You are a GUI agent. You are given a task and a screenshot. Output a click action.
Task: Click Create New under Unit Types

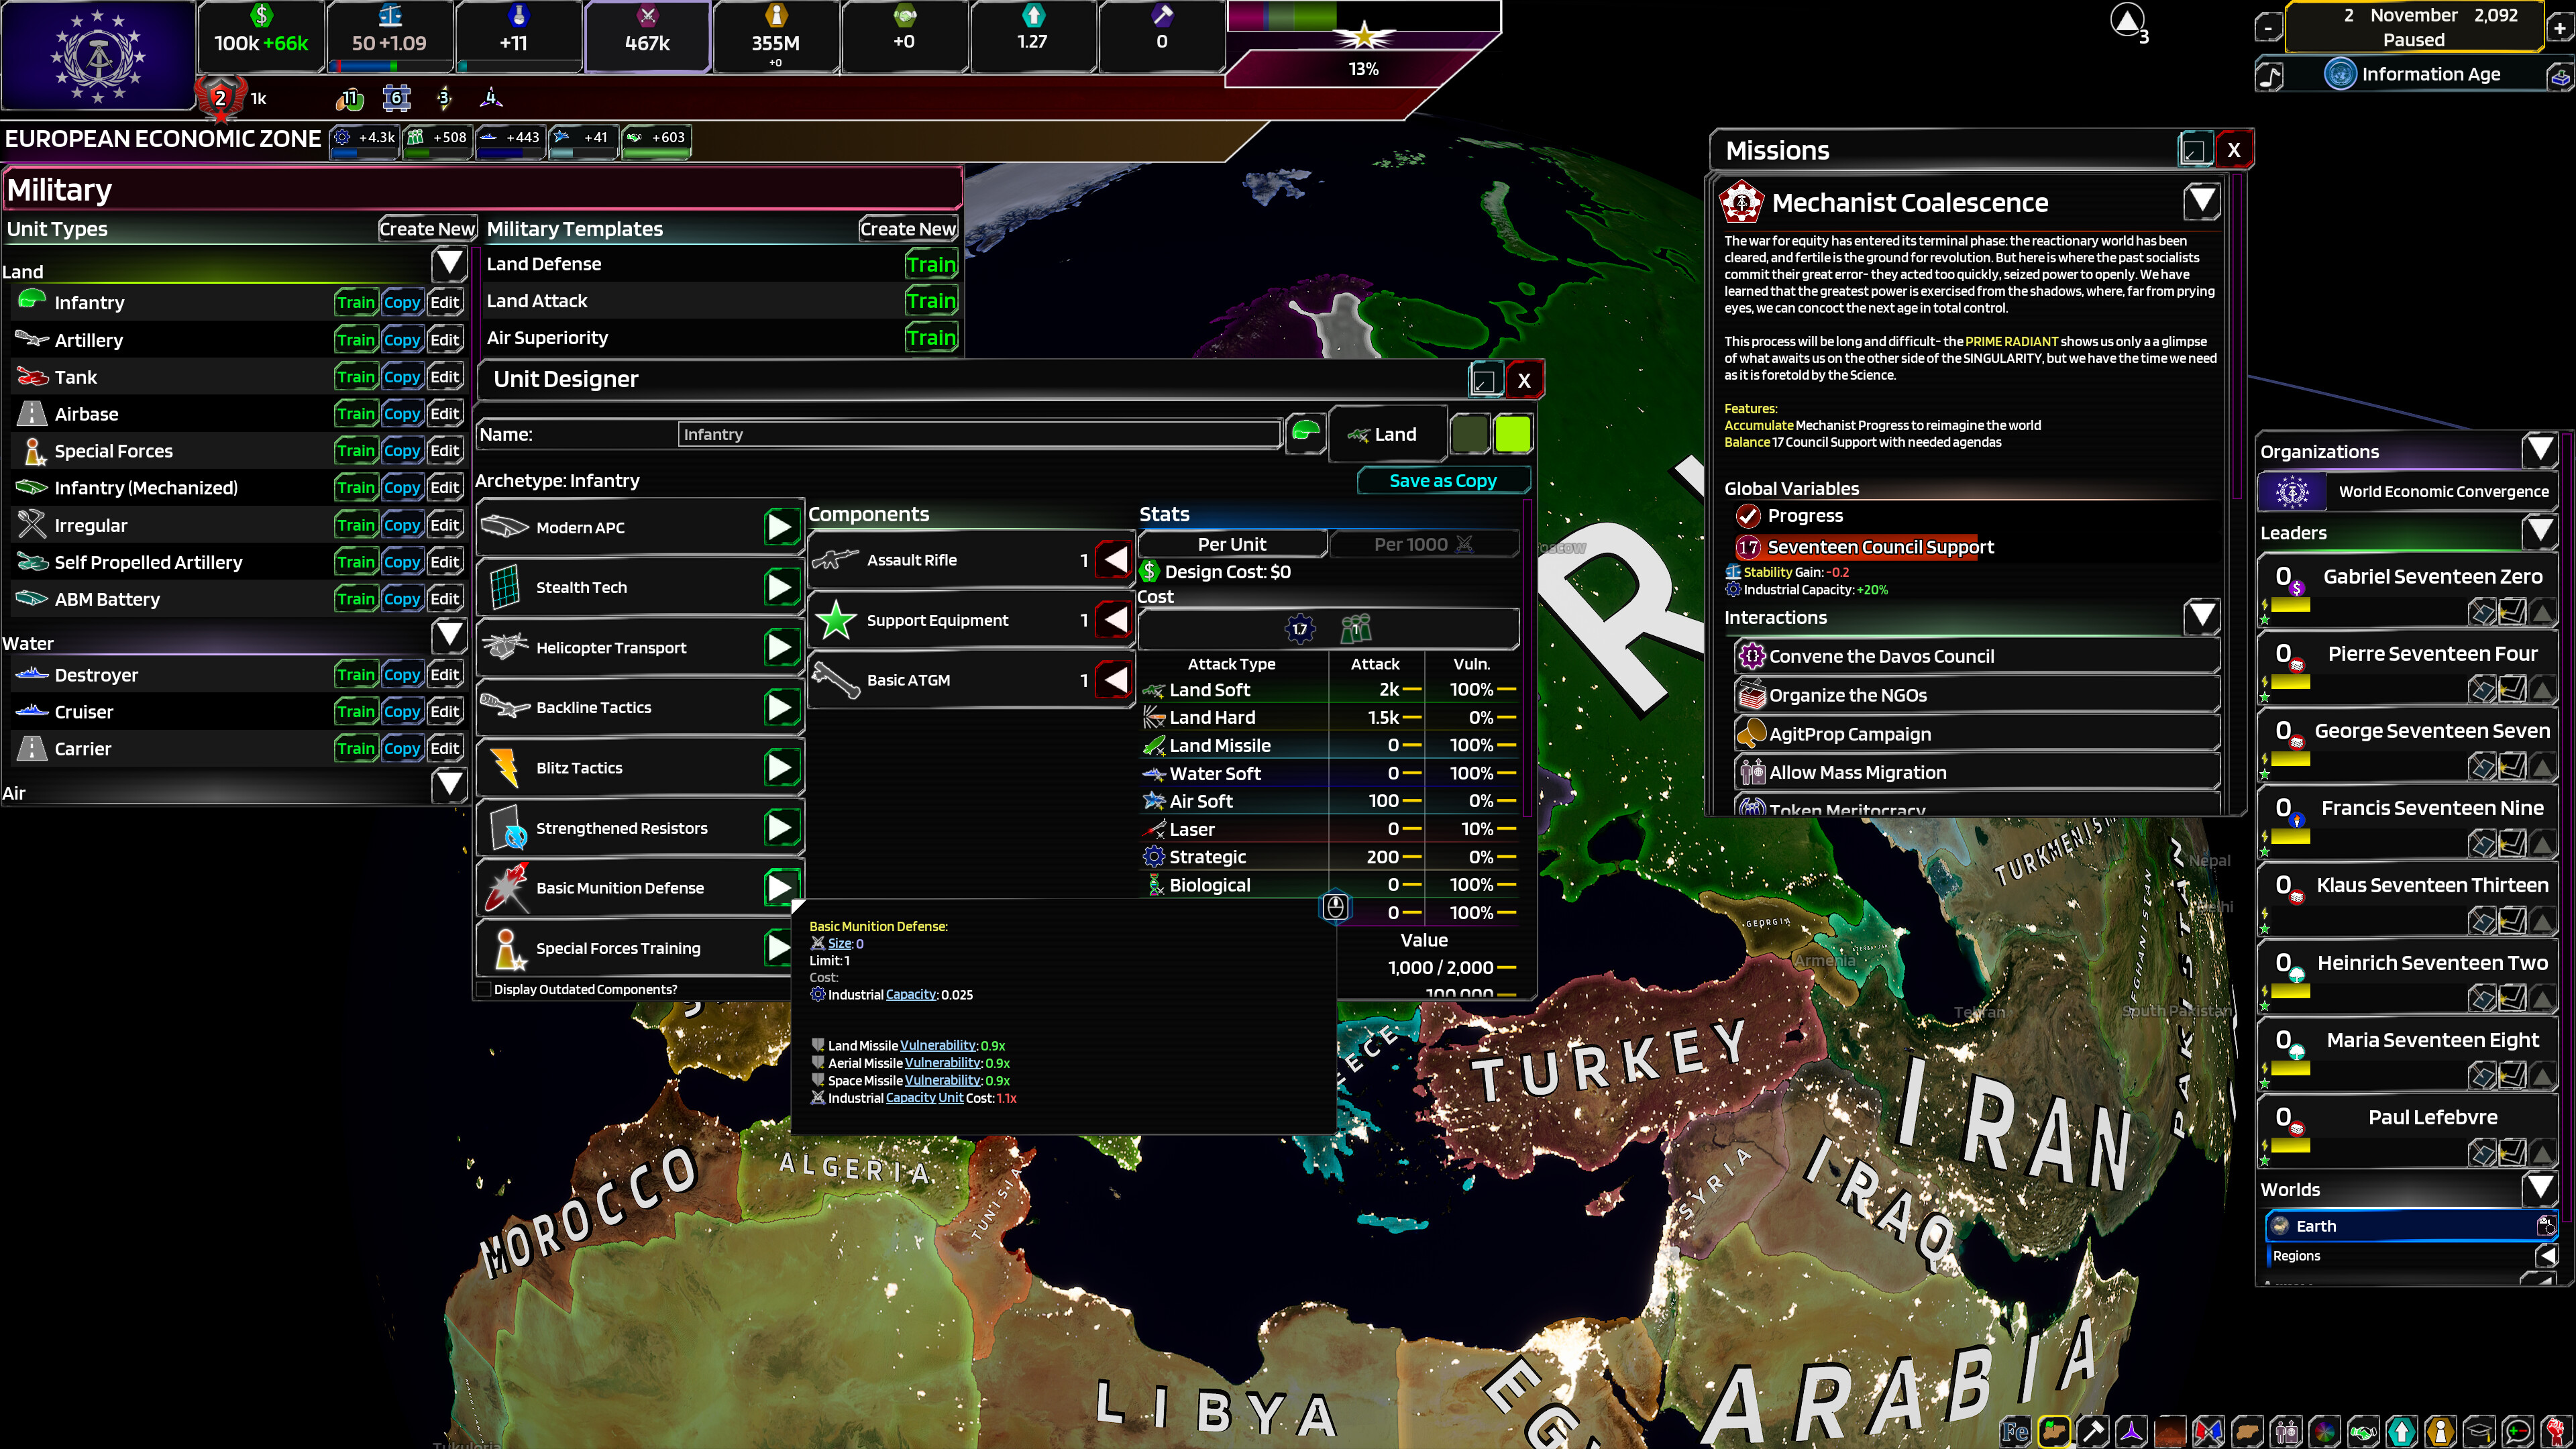pos(427,229)
